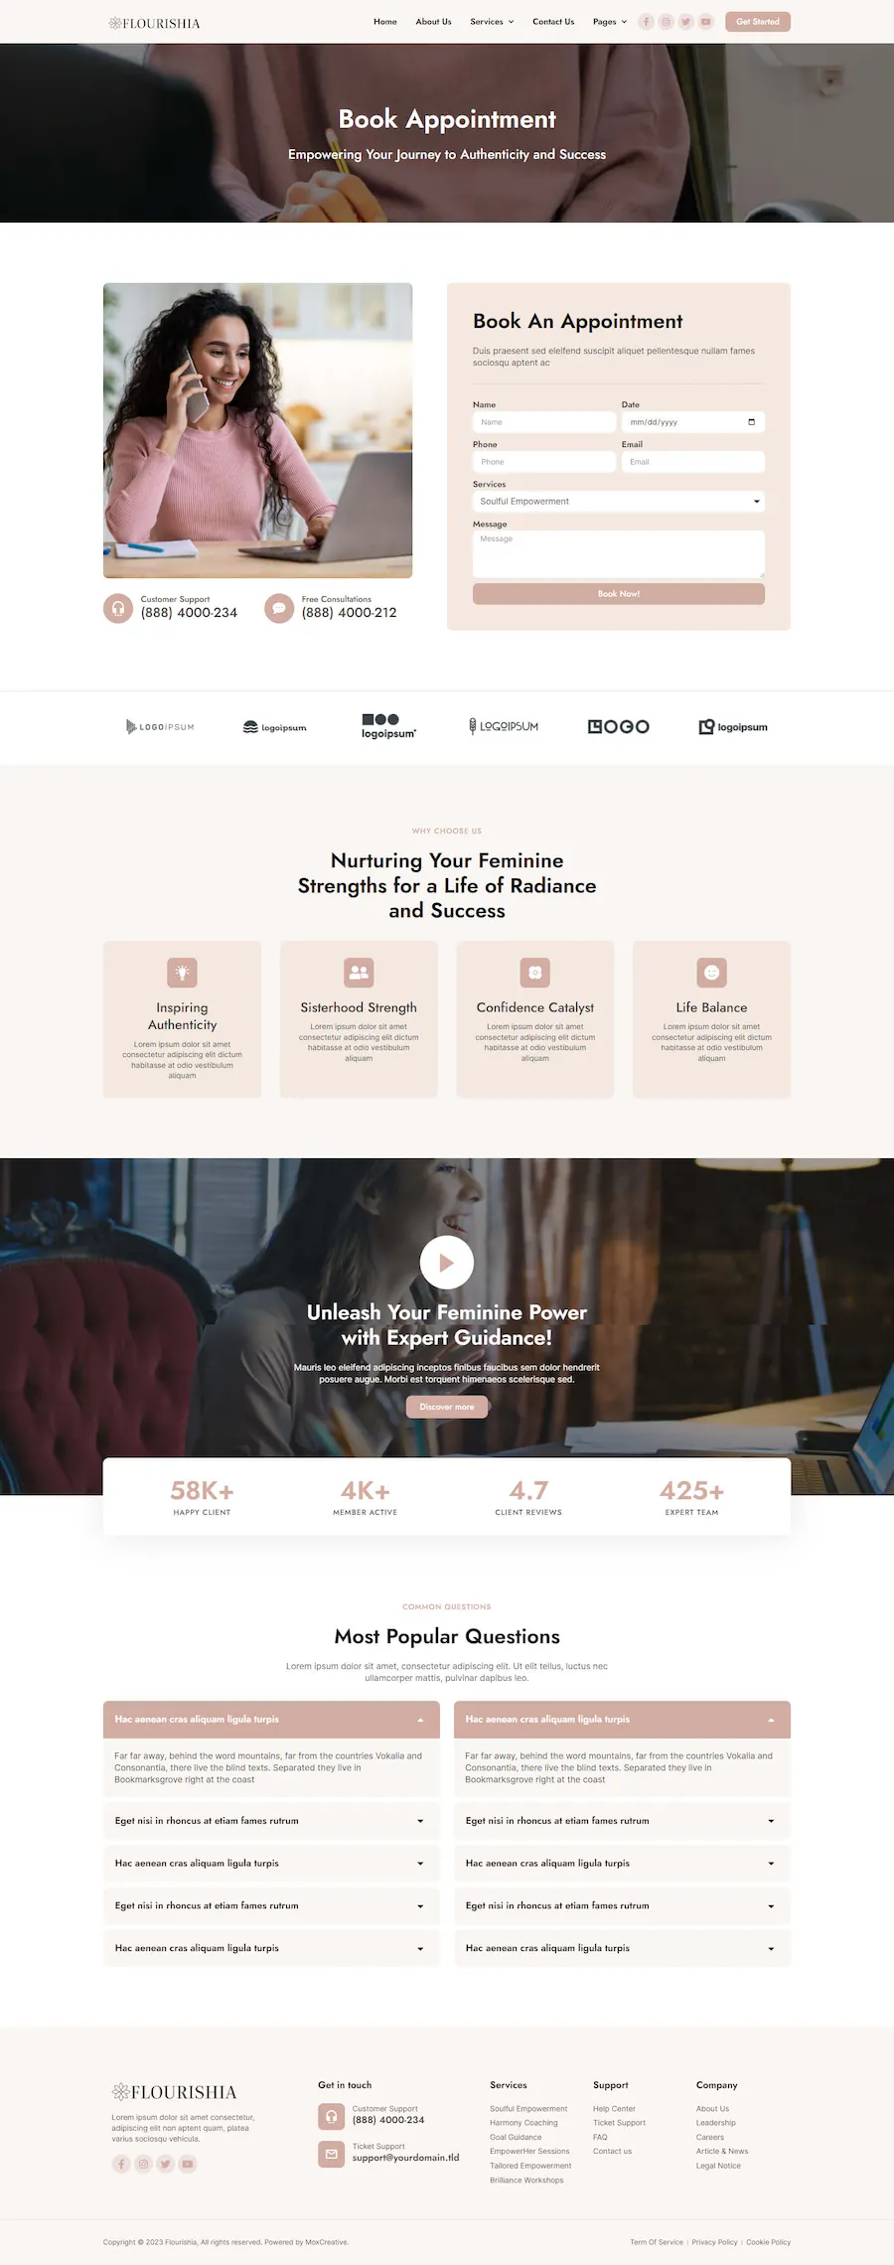Expand the Services menu in the top navigation
The image size is (894, 2265).
pyautogui.click(x=492, y=22)
